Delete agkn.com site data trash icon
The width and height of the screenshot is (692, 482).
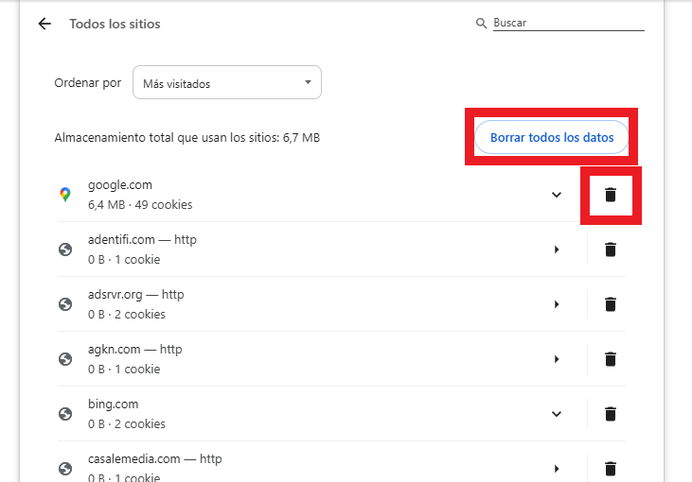click(x=611, y=359)
